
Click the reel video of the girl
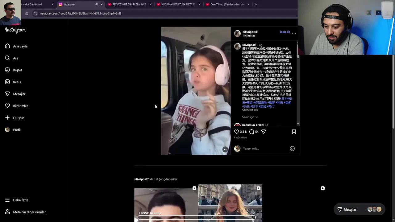(x=196, y=91)
